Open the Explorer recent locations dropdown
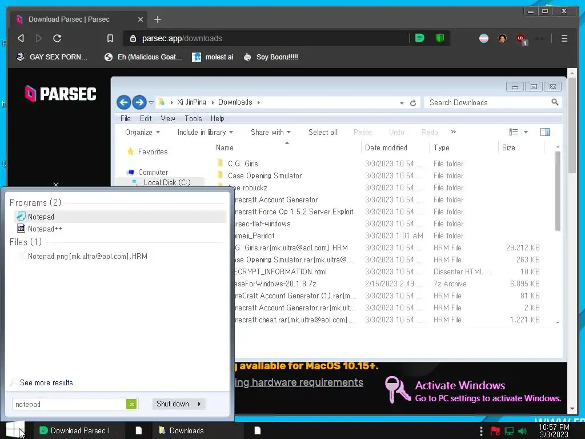Image resolution: width=585 pixels, height=439 pixels. [x=151, y=102]
